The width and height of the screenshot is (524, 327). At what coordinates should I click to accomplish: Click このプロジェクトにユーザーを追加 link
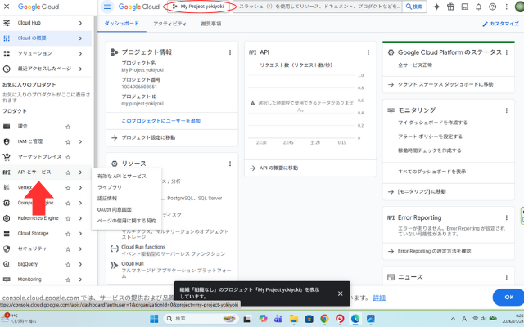[x=160, y=120]
